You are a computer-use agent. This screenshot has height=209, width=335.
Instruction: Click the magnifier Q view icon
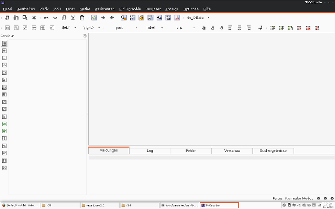point(124,18)
